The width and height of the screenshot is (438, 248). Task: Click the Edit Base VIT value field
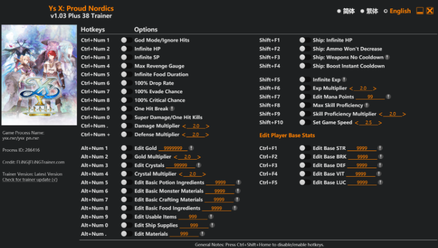pos(361,174)
